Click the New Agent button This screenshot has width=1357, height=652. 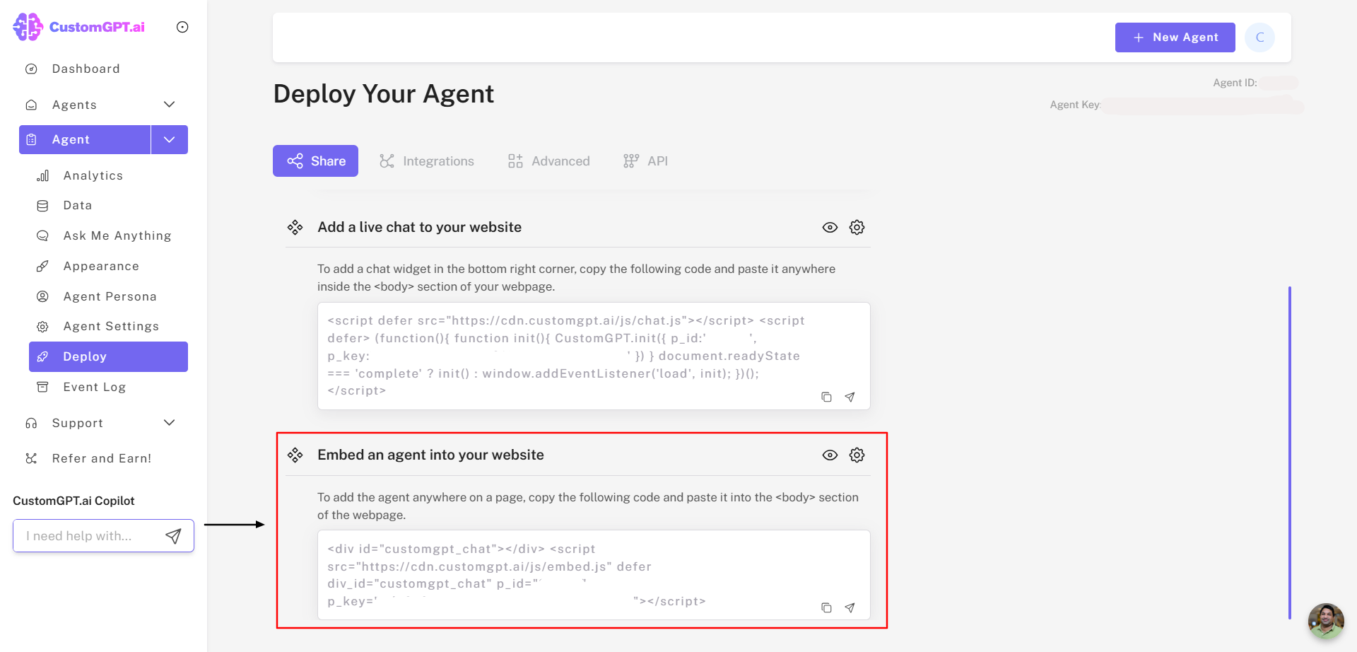coord(1175,37)
